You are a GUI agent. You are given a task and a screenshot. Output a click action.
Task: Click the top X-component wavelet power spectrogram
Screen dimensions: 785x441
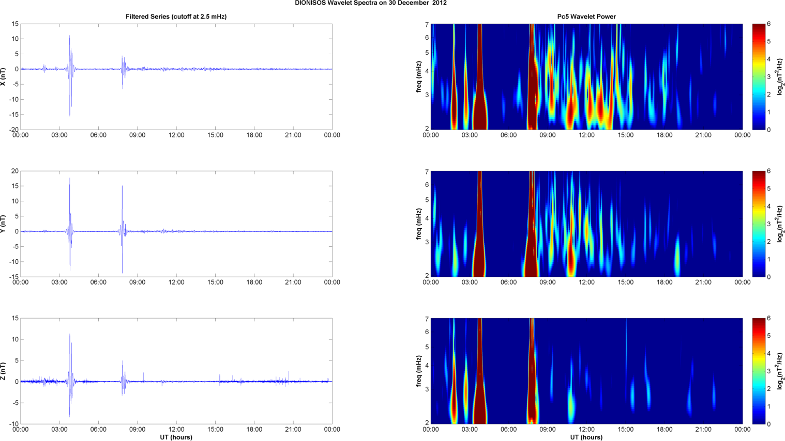pos(586,76)
